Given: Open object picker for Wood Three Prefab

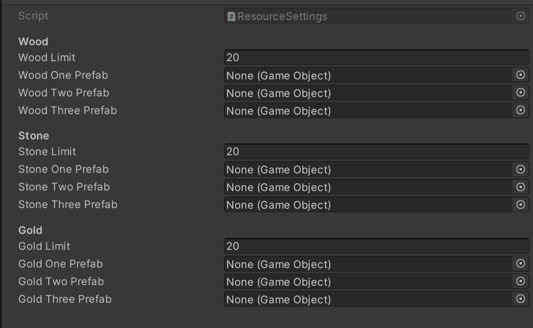Looking at the screenshot, I should click(520, 111).
